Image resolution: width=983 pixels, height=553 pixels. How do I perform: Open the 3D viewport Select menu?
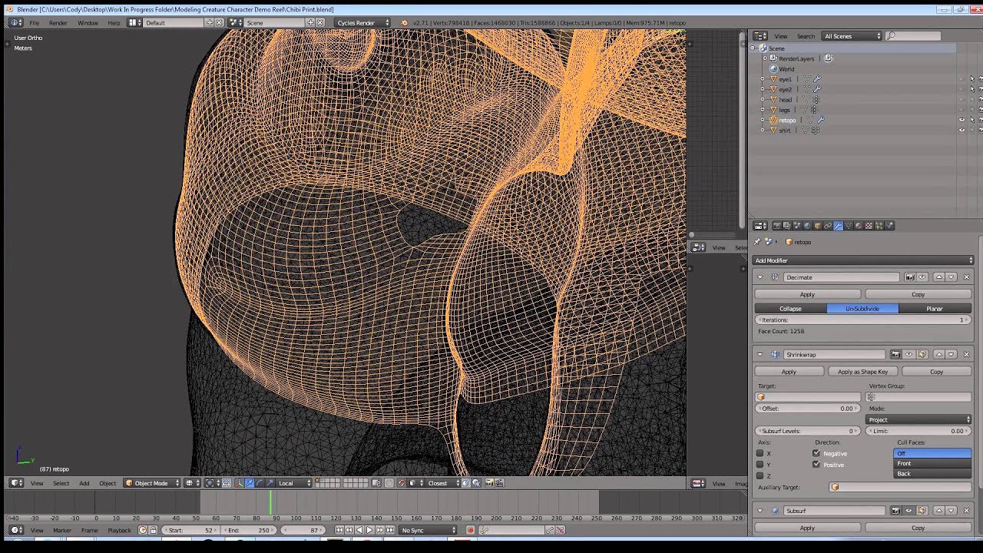tap(61, 483)
